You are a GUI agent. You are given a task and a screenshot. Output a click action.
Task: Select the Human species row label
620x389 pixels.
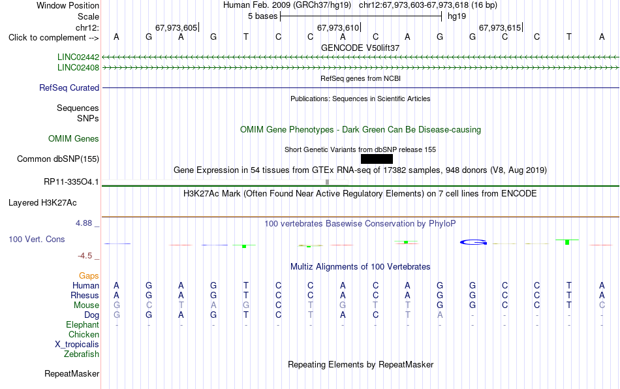pyautogui.click(x=85, y=285)
